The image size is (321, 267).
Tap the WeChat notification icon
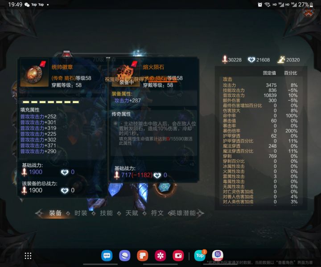[x=27, y=4]
